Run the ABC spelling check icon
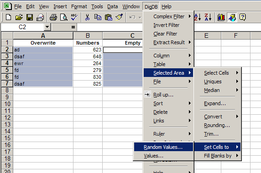This screenshot has width=261, height=173. pyautogui.click(x=74, y=17)
